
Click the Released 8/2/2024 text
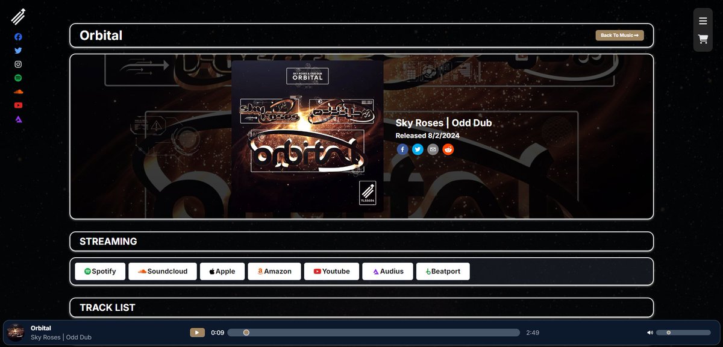[427, 136]
